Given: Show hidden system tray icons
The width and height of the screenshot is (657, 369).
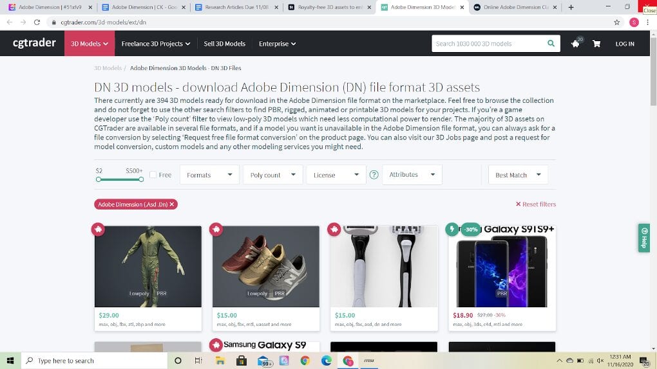Looking at the screenshot, I should click(559, 361).
